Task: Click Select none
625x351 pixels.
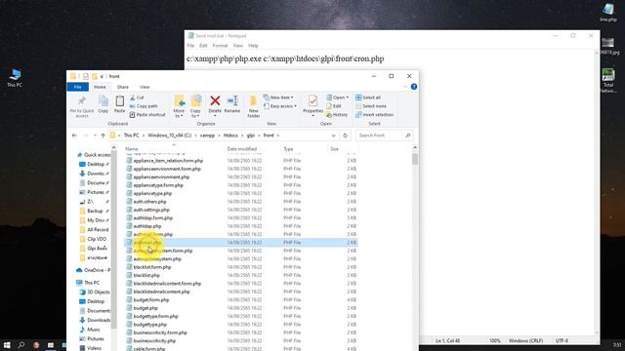Action: pos(371,106)
